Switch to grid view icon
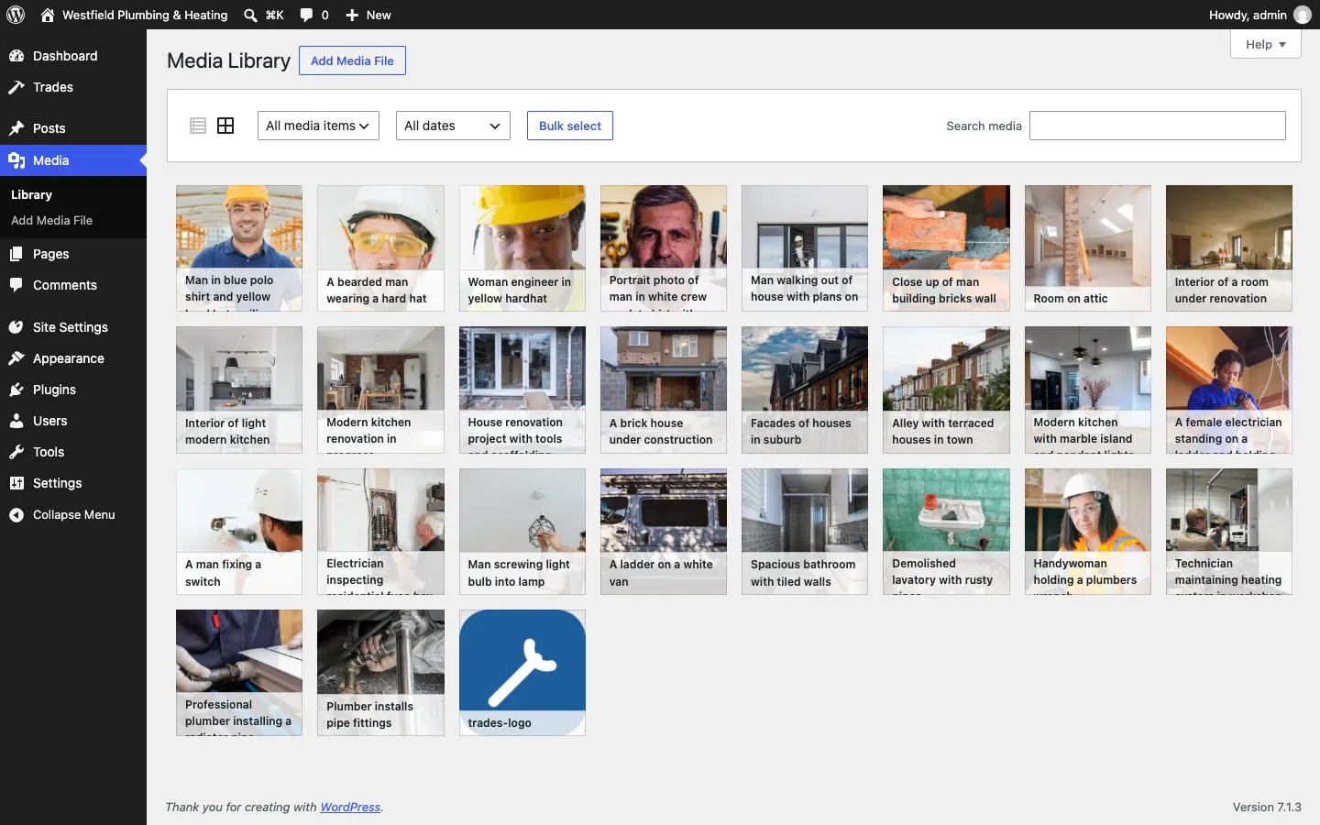1320x825 pixels. pos(225,126)
